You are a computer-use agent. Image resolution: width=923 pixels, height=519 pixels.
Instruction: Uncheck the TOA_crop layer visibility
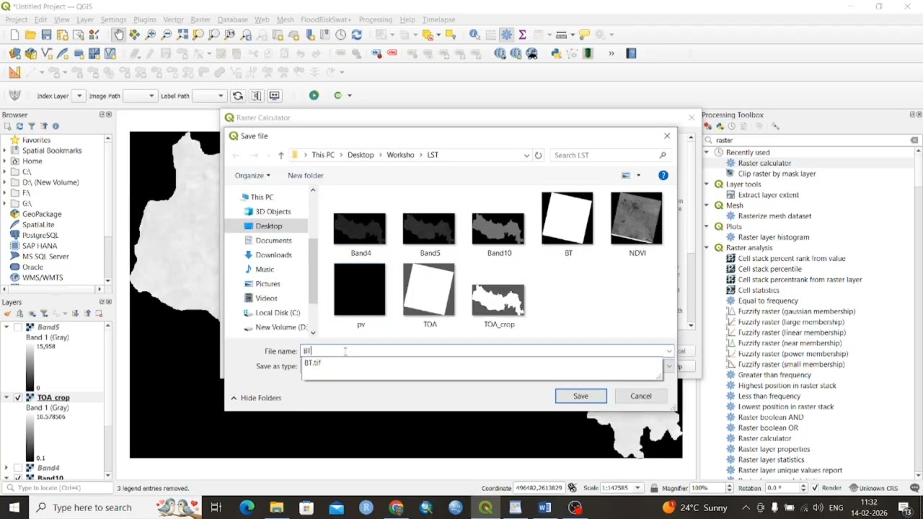coord(18,397)
